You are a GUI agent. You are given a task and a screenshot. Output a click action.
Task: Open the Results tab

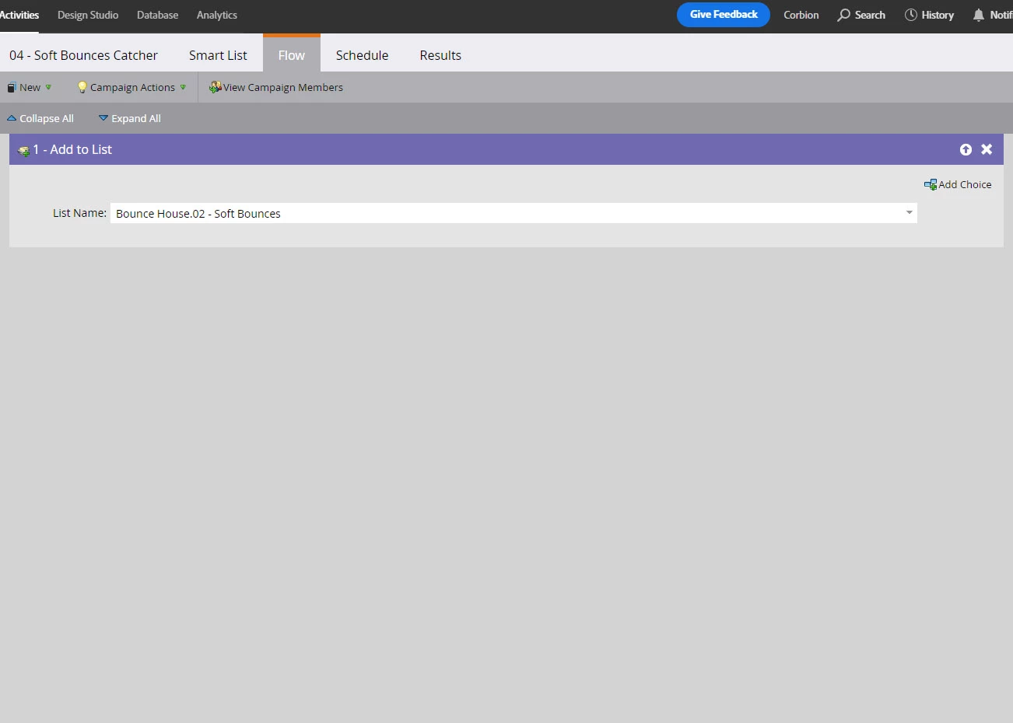(440, 55)
